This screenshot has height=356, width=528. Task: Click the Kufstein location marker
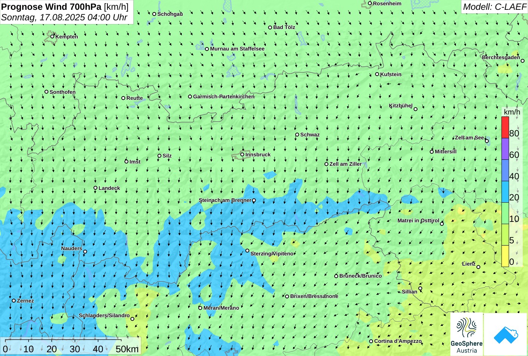[x=377, y=74]
